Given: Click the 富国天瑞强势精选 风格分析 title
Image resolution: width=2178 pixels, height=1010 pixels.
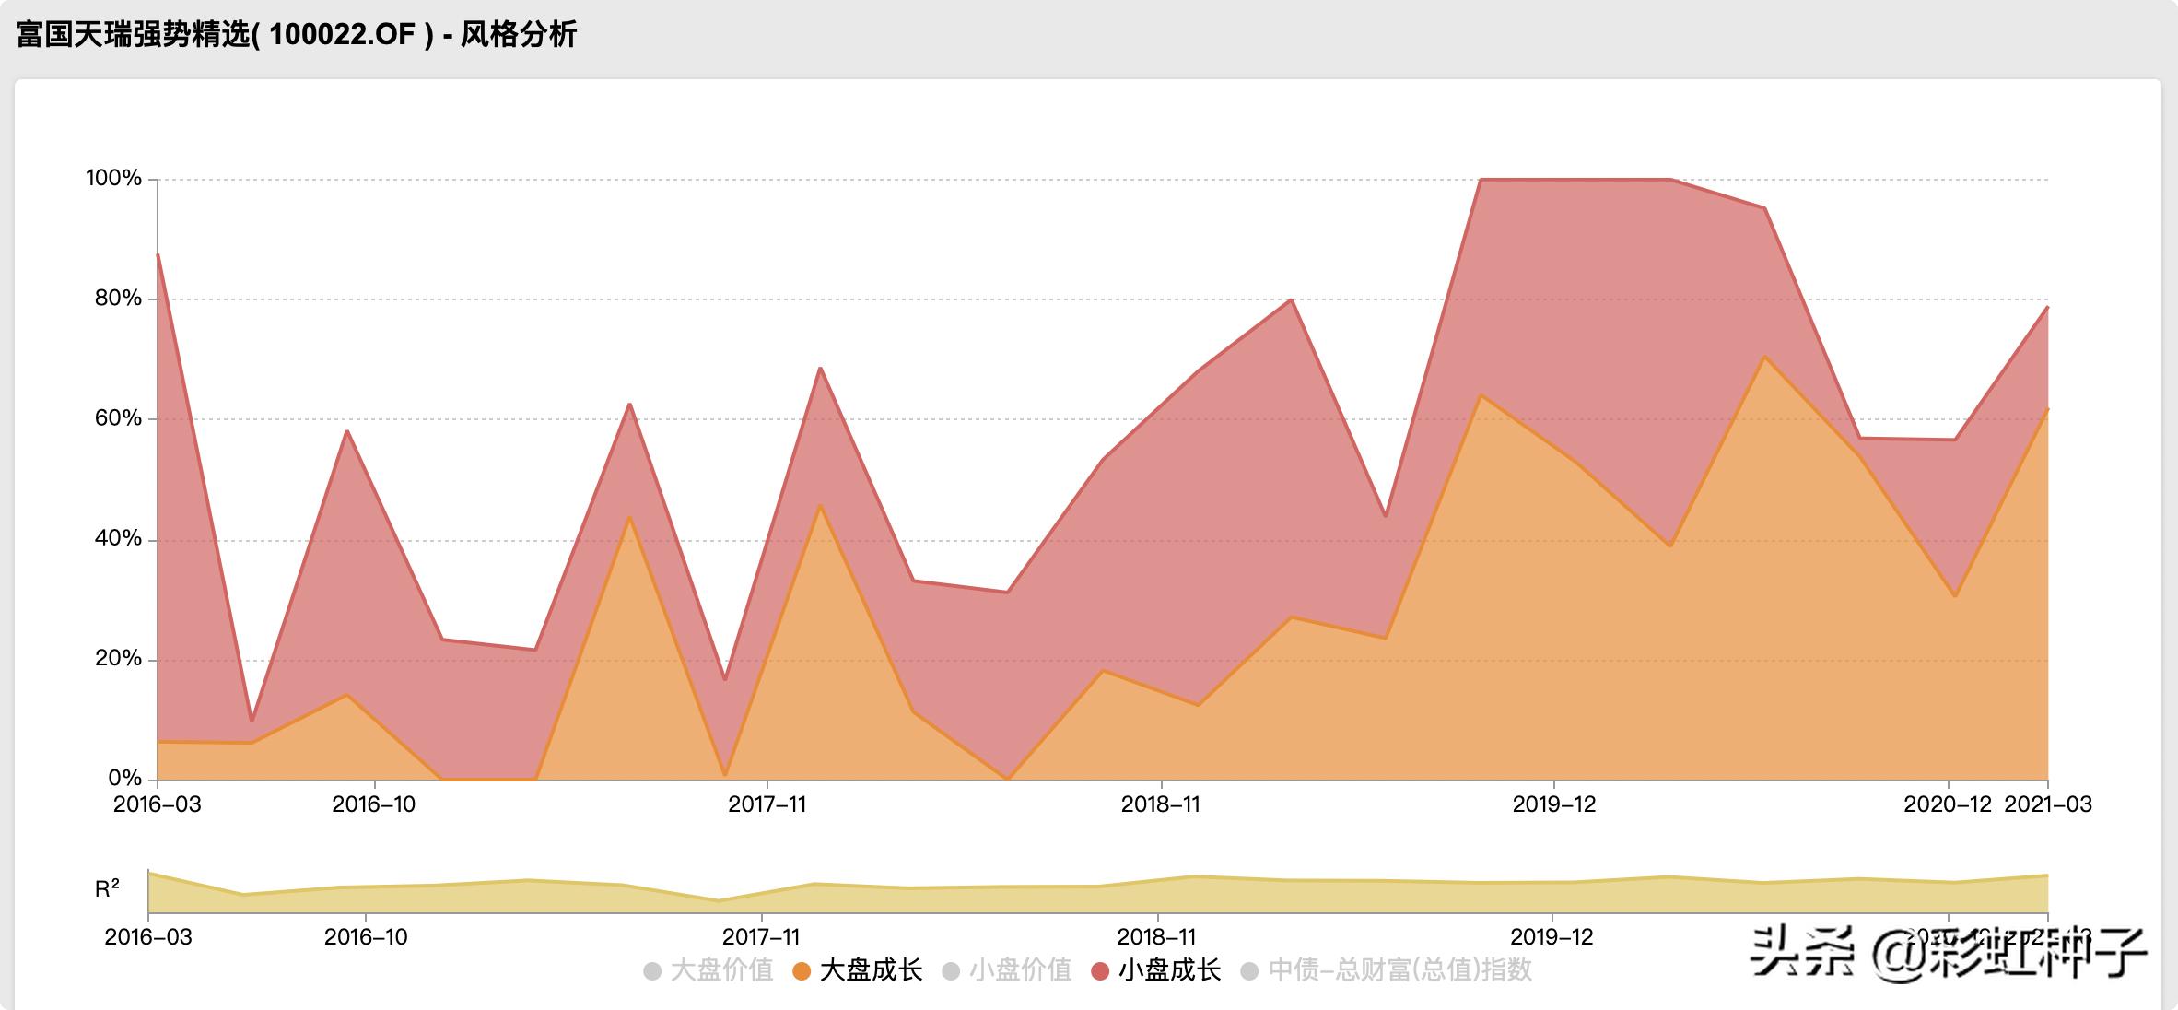Looking at the screenshot, I should click(297, 35).
